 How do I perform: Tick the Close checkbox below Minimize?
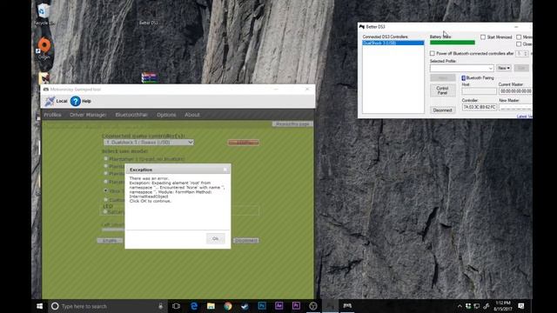pyautogui.click(x=519, y=44)
